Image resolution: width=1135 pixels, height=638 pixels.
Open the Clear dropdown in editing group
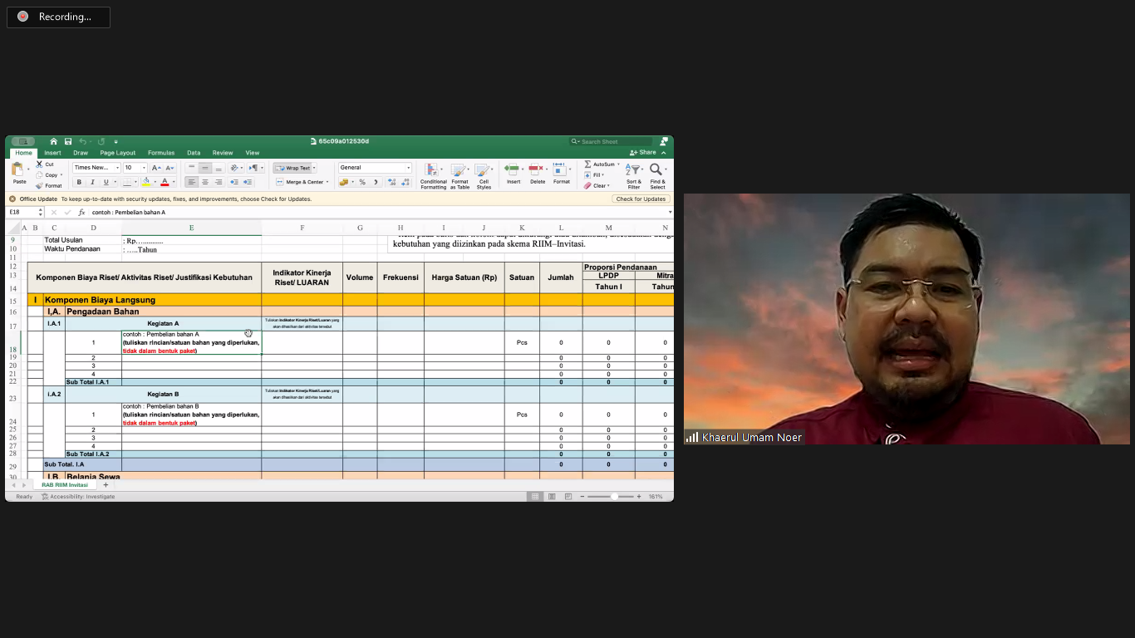(597, 185)
